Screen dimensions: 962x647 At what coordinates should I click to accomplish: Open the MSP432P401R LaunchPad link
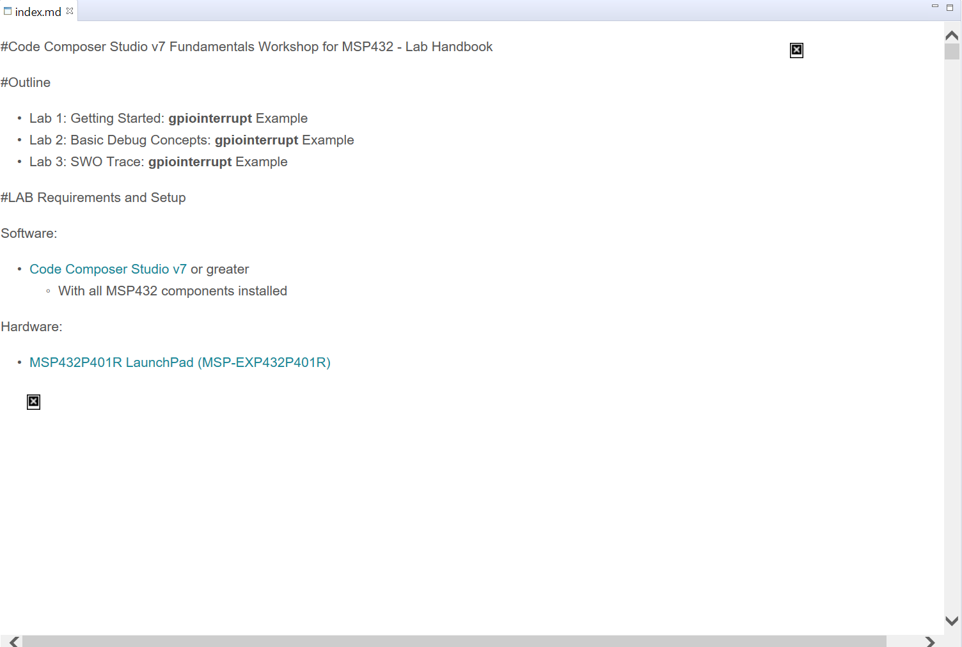pos(180,362)
